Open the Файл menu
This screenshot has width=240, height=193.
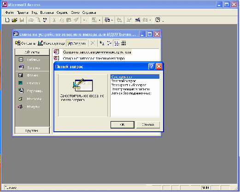[x=9, y=12]
